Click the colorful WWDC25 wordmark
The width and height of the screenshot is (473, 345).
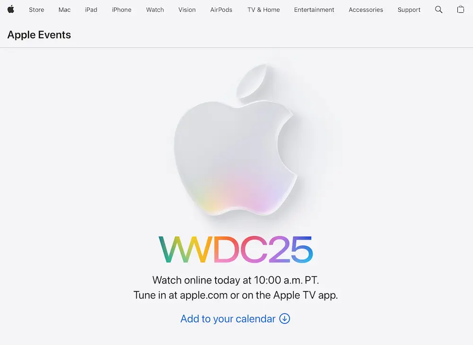pyautogui.click(x=236, y=249)
